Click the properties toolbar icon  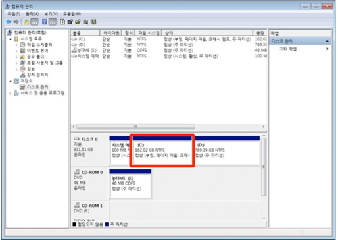point(70,22)
